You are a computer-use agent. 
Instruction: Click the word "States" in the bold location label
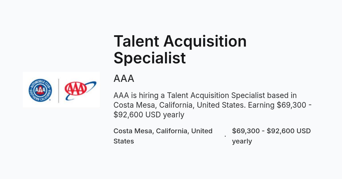coord(124,141)
